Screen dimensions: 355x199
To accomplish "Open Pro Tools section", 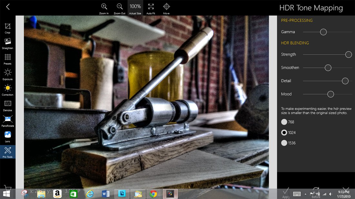I will click(7, 152).
